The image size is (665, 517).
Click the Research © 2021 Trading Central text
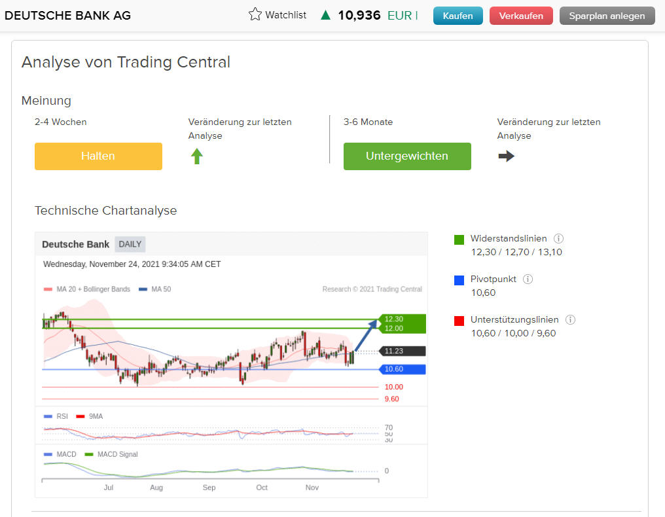[372, 289]
